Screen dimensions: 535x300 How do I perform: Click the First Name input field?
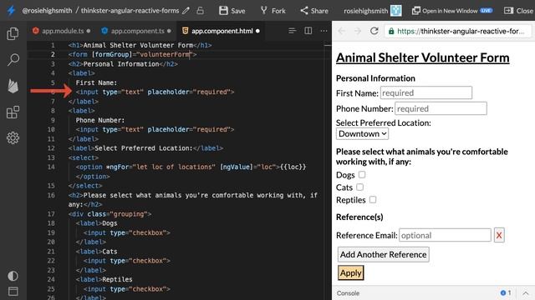(426, 92)
